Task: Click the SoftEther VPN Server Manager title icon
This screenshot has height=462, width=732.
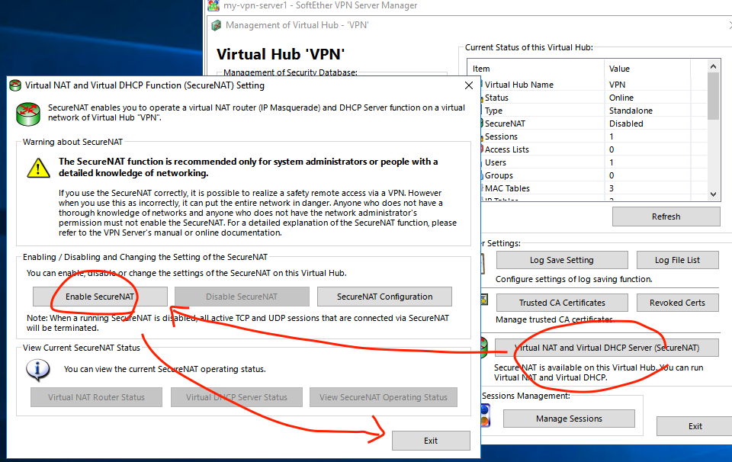Action: [213, 5]
